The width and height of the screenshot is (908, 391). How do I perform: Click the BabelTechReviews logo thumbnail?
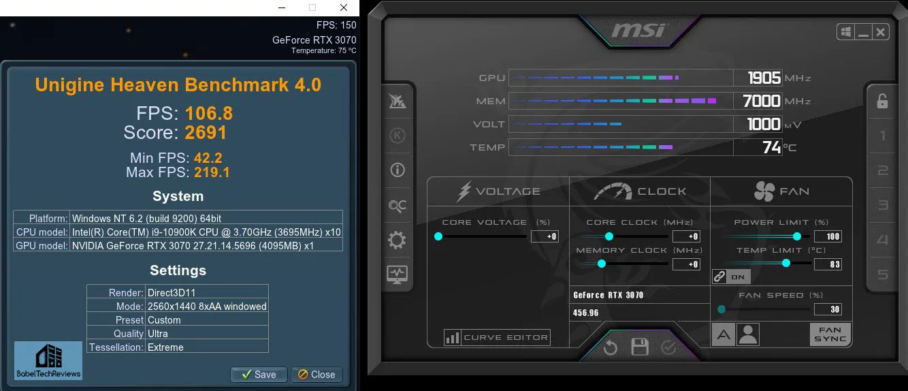tap(48, 360)
